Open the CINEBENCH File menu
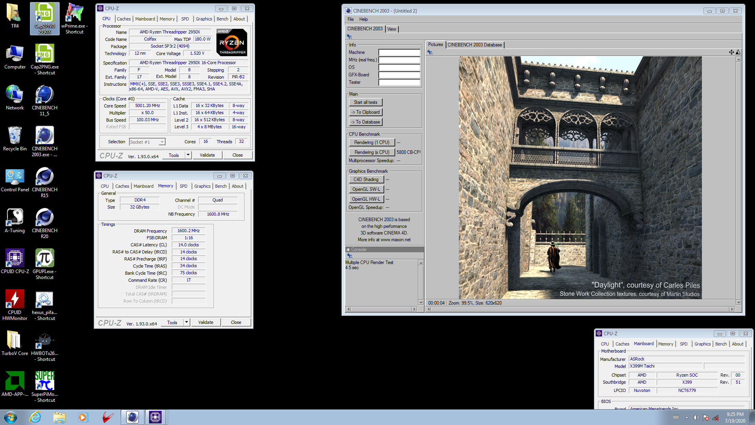755x425 pixels. coord(350,19)
